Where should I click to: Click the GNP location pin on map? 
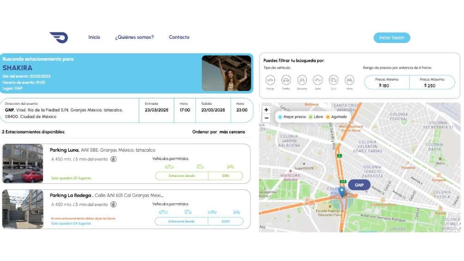point(342,191)
